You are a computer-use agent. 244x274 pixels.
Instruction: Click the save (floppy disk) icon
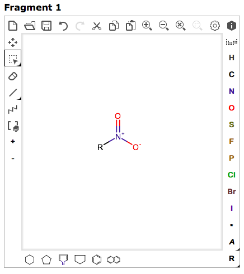46,26
